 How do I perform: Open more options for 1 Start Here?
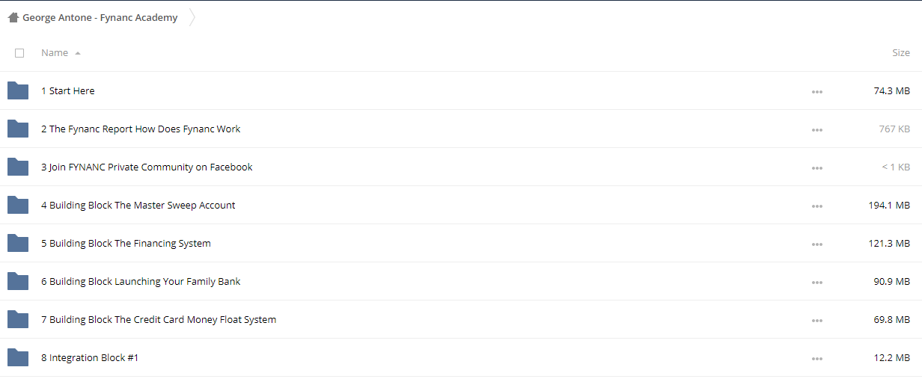point(816,91)
